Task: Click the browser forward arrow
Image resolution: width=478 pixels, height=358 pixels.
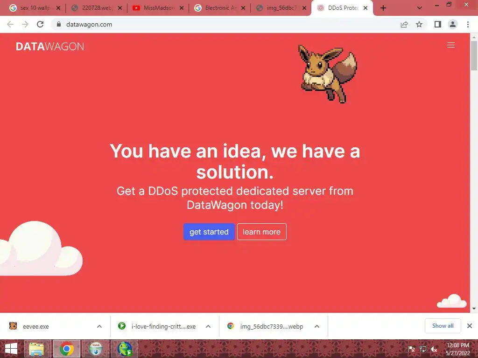Action: tap(25, 24)
